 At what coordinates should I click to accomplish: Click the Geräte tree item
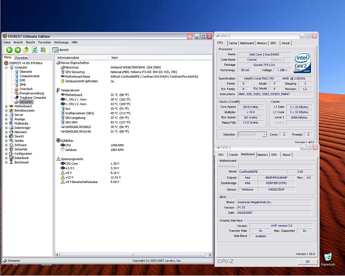[x=19, y=141]
